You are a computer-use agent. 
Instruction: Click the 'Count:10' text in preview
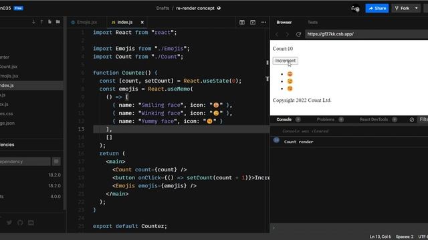282,49
